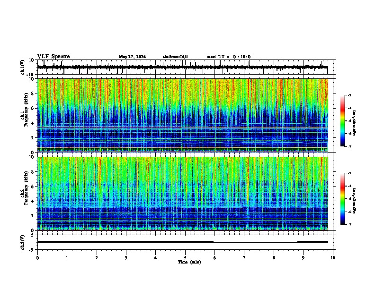Click the ch.2 spectrogram plot area

click(x=183, y=194)
